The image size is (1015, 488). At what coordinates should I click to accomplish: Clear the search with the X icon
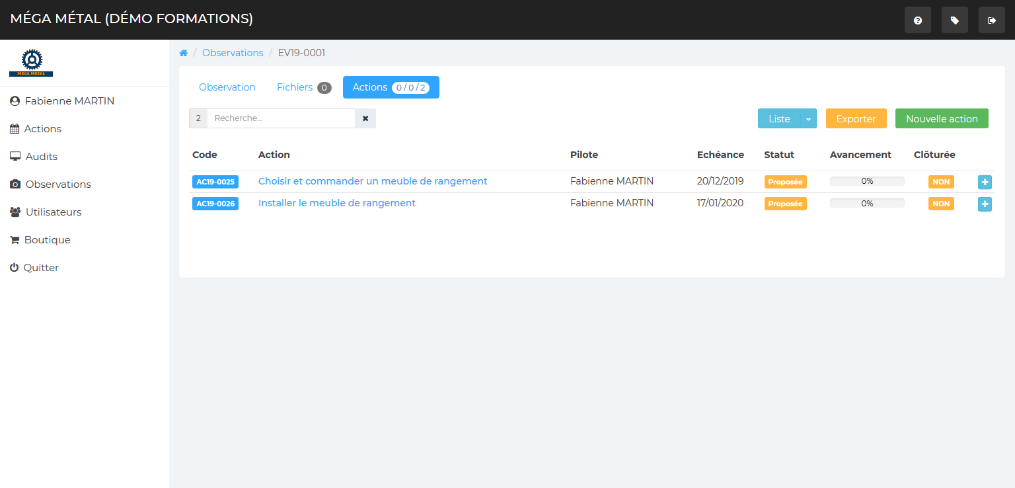[x=365, y=118]
